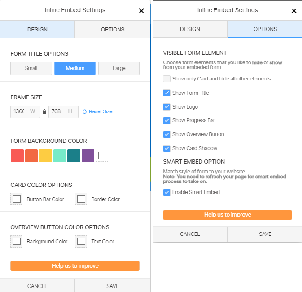The width and height of the screenshot is (302, 292).
Task: Toggle Show only Card checkbox
Action: [x=167, y=79]
